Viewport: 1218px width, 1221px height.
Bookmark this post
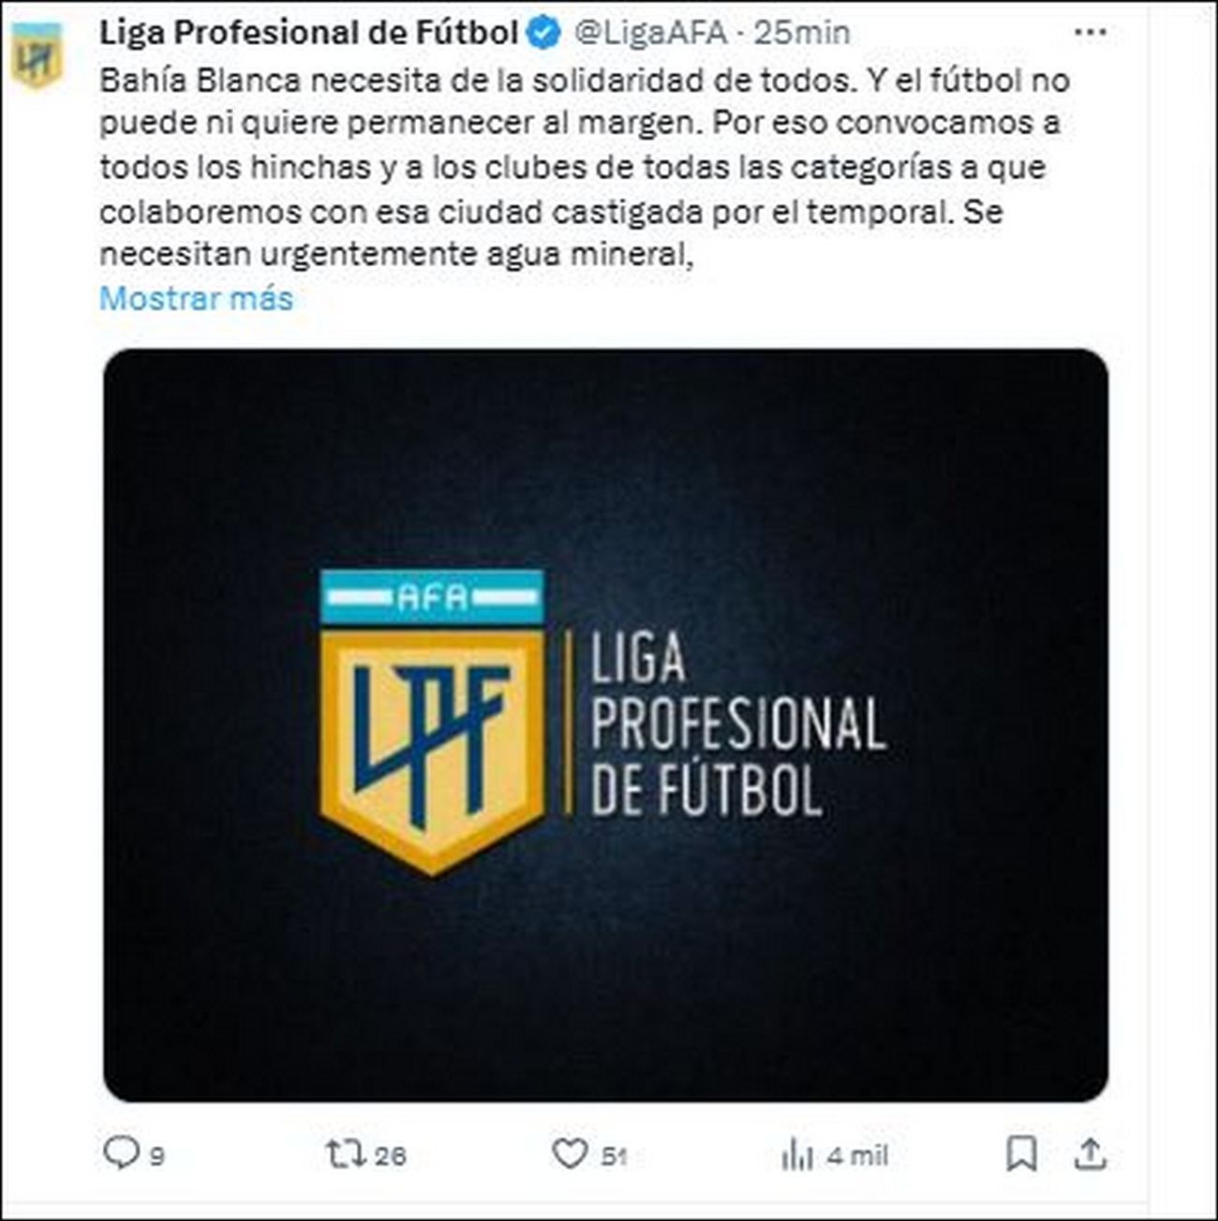pos(1020,1154)
